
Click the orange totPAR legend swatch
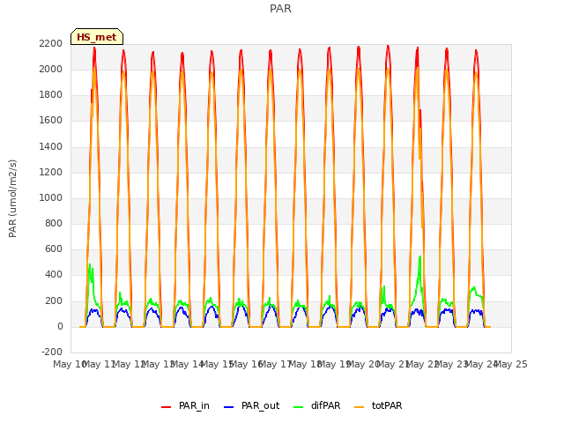tap(359, 406)
